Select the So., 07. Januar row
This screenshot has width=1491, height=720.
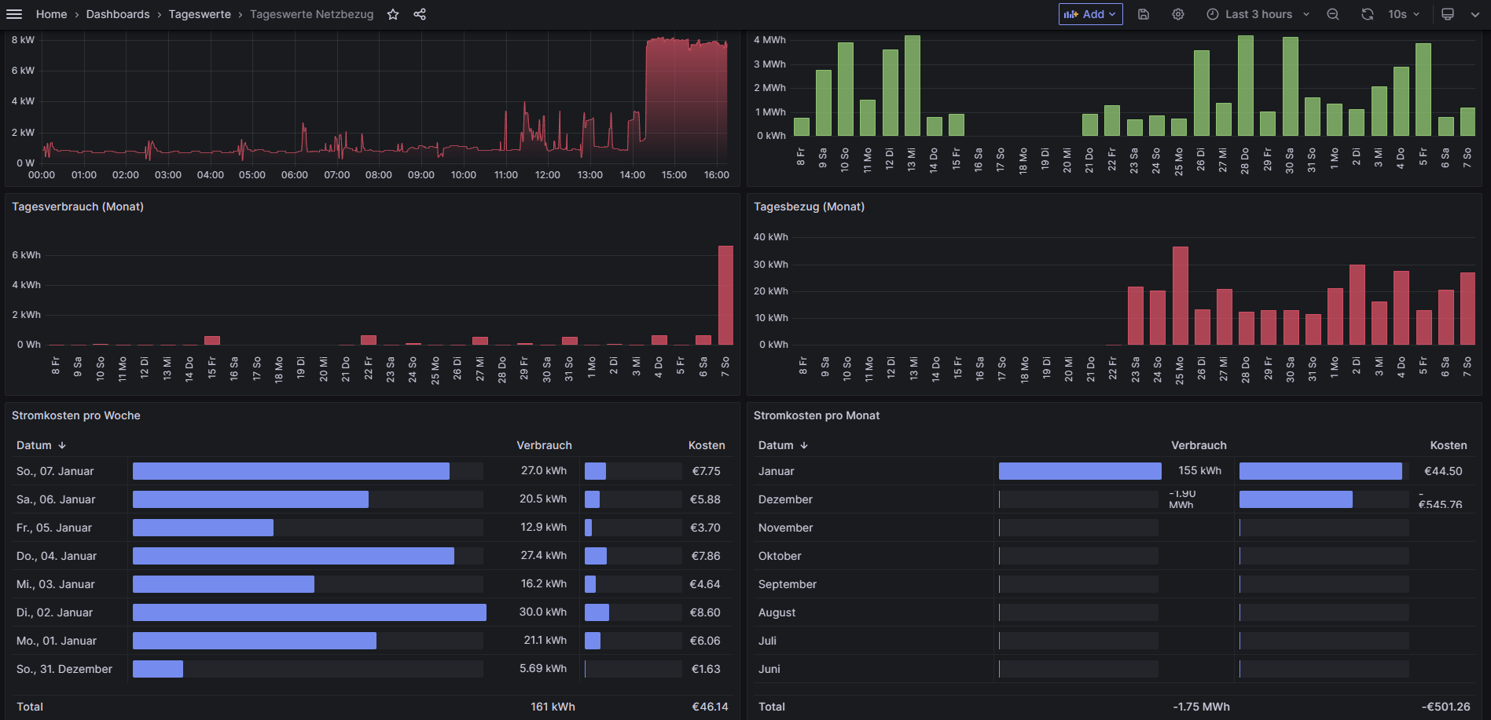tap(373, 471)
